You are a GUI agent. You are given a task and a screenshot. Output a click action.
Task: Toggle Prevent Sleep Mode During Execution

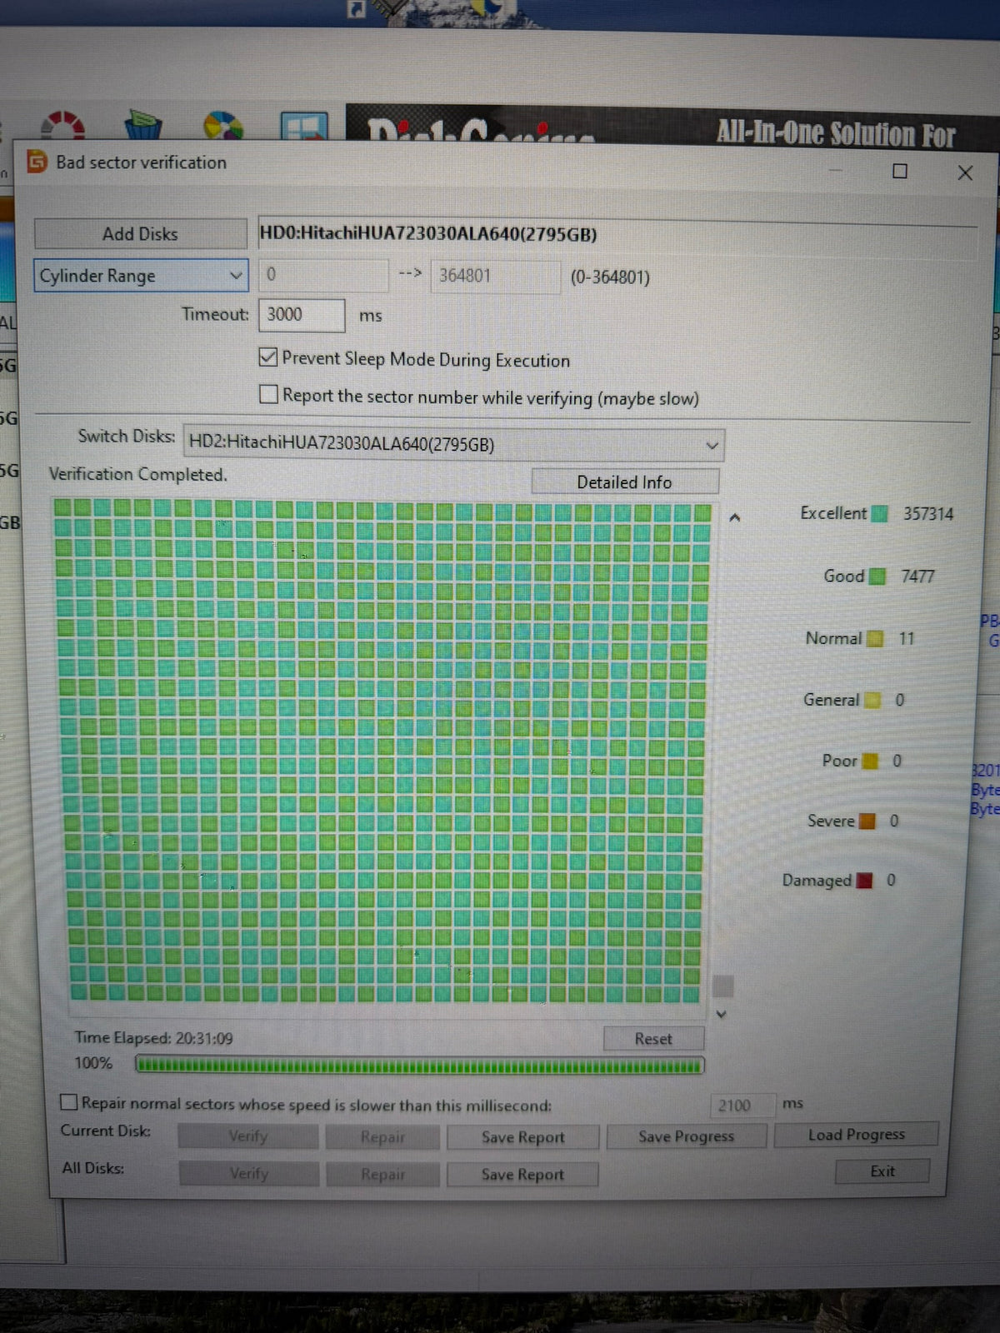coord(268,357)
